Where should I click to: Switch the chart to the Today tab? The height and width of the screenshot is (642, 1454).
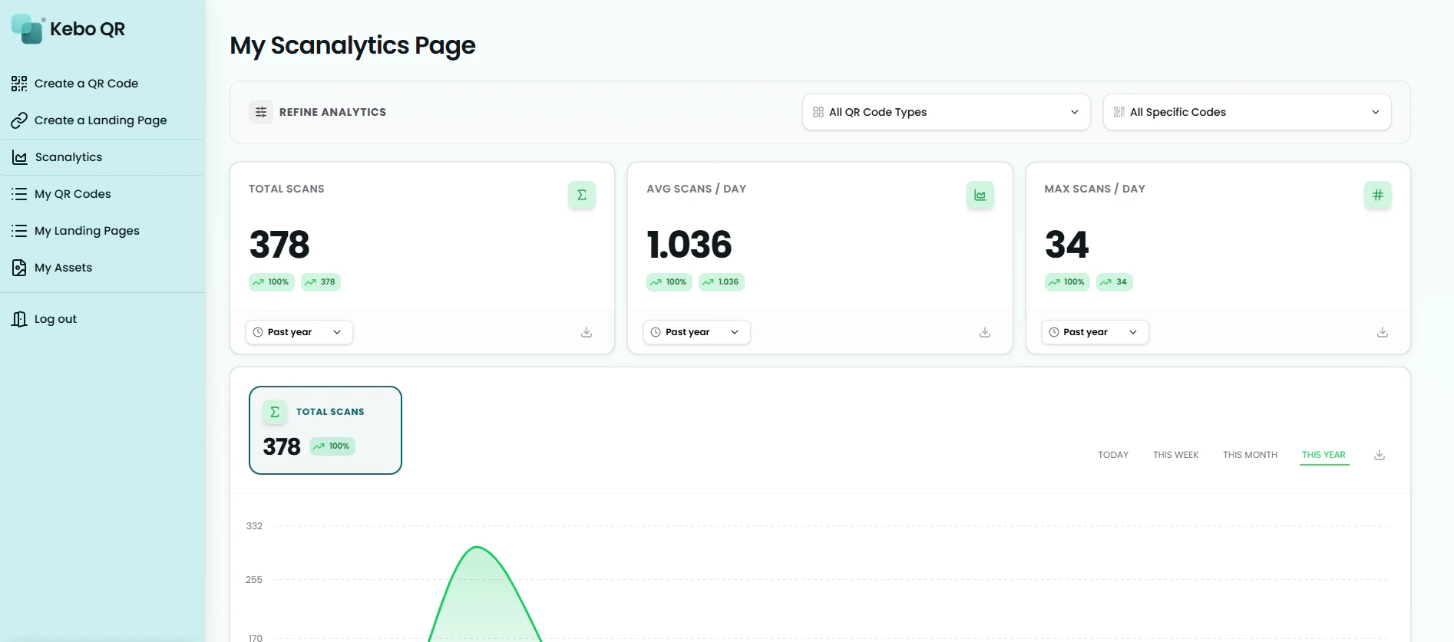pos(1113,455)
